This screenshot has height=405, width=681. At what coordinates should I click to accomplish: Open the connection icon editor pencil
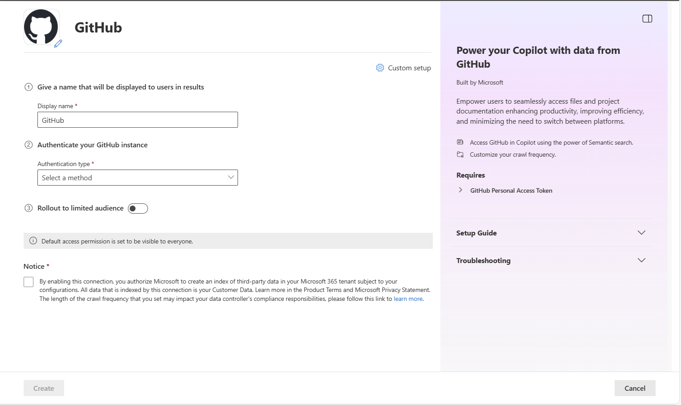click(58, 44)
